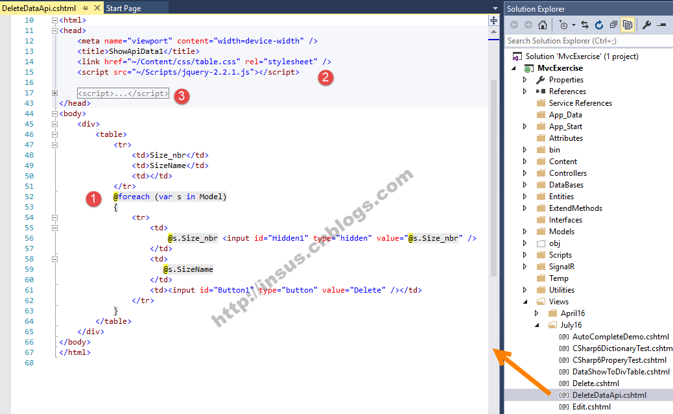Click the wrench icon beside Properties node
Image resolution: width=673 pixels, height=414 pixels.
click(x=541, y=79)
